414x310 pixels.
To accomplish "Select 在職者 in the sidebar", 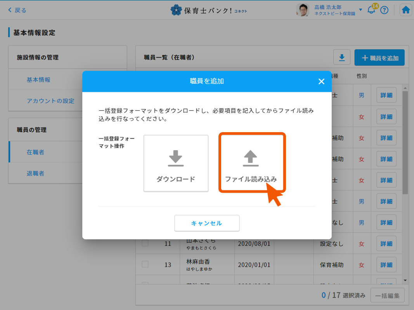I will (35, 152).
